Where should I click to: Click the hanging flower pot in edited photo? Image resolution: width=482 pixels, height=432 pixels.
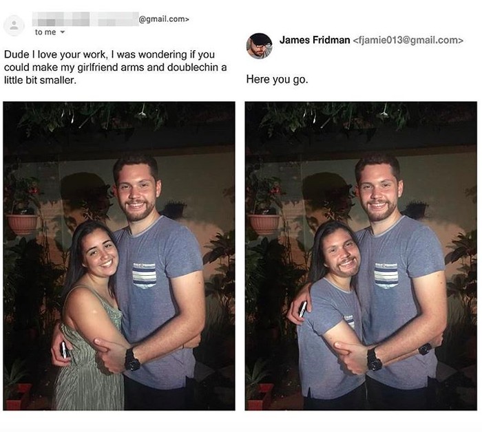[x=264, y=222]
